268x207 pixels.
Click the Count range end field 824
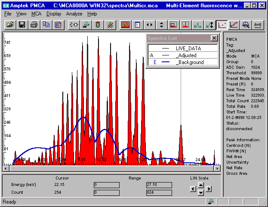(x=159, y=193)
